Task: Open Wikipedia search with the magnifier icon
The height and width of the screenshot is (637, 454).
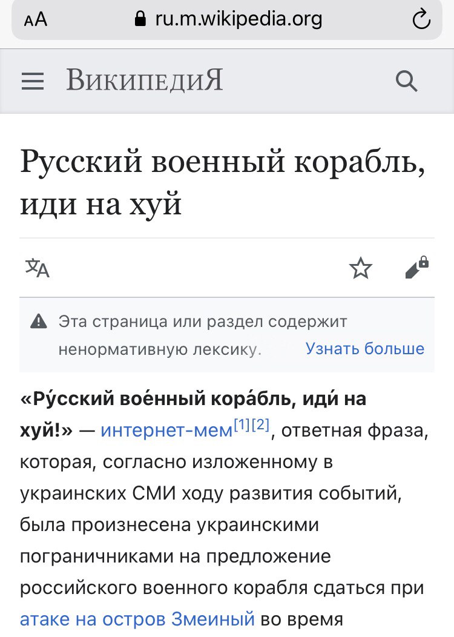Action: (x=407, y=81)
